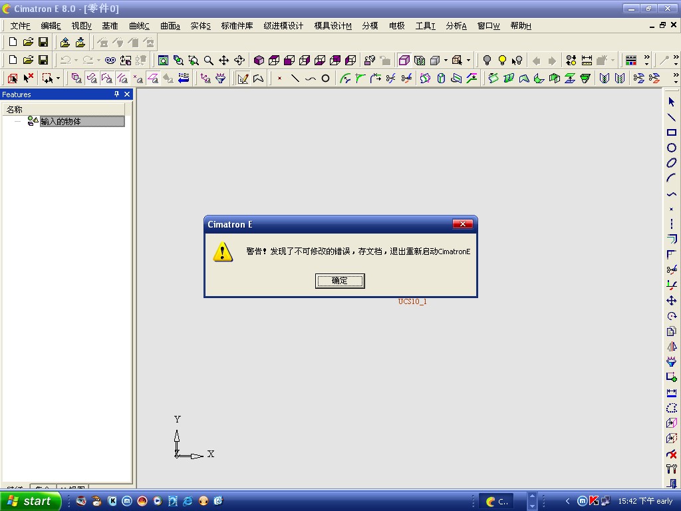
Task: Open a file using the folder icon beside Undo
Action: click(x=28, y=60)
